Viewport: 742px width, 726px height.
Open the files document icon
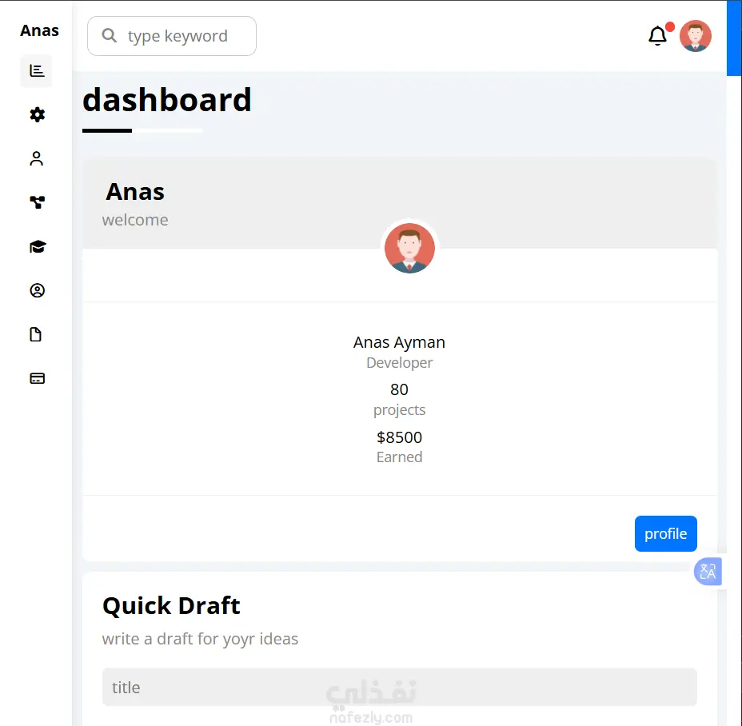point(36,334)
